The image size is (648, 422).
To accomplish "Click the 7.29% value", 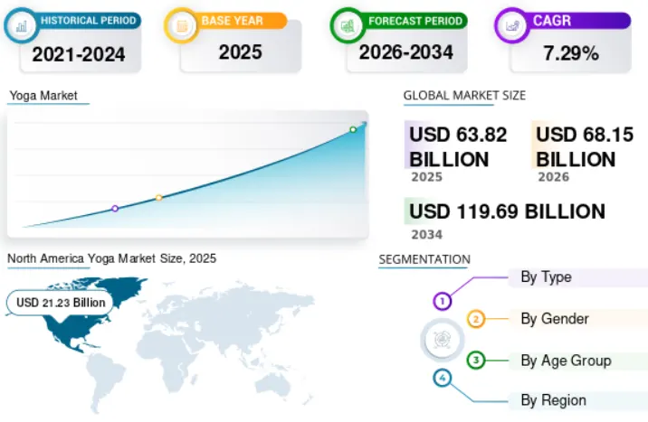I will pos(571,53).
